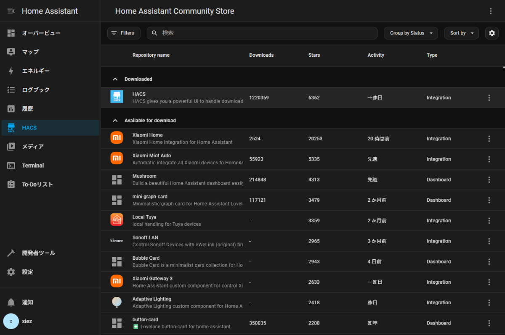Open the Bubble Card row options menu

tap(489, 261)
